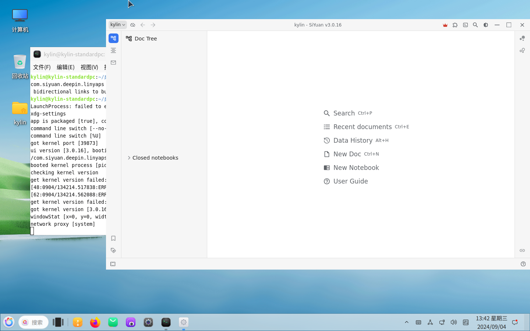Open the green app store taskbar icon

[113, 322]
